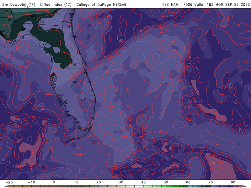Image resolution: width=251 pixels, height=188 pixels.
Task: Click the "66" dewpoint value on the map
Action: [x=6, y=11]
